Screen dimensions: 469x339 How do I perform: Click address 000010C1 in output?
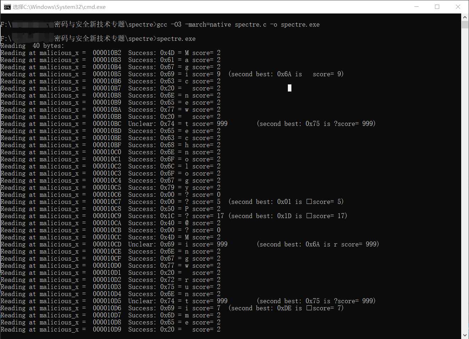107,159
